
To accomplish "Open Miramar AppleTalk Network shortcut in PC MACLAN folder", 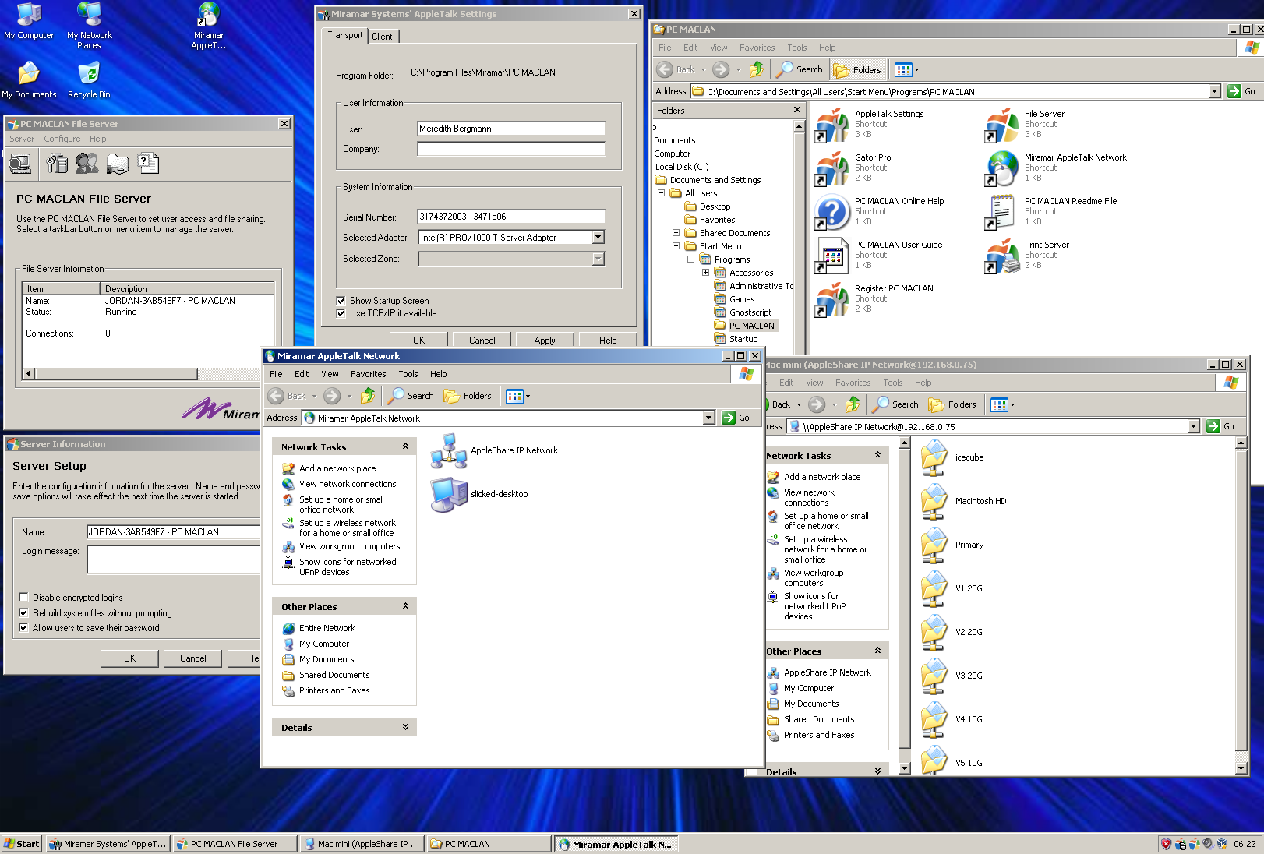I will [x=1001, y=168].
